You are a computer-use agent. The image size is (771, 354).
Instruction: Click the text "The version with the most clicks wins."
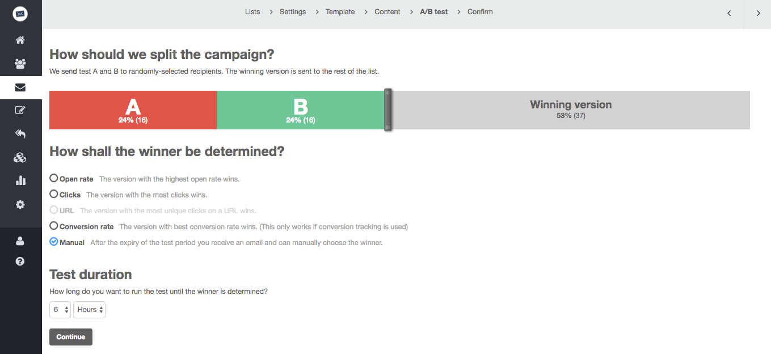pyautogui.click(x=146, y=195)
